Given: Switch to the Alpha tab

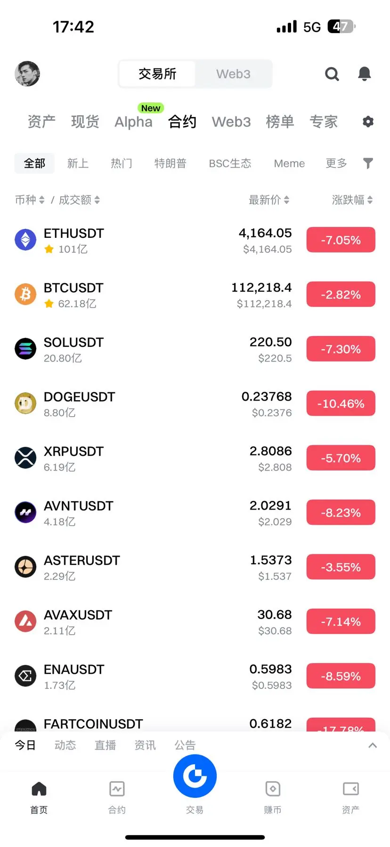Looking at the screenshot, I should pyautogui.click(x=133, y=122).
